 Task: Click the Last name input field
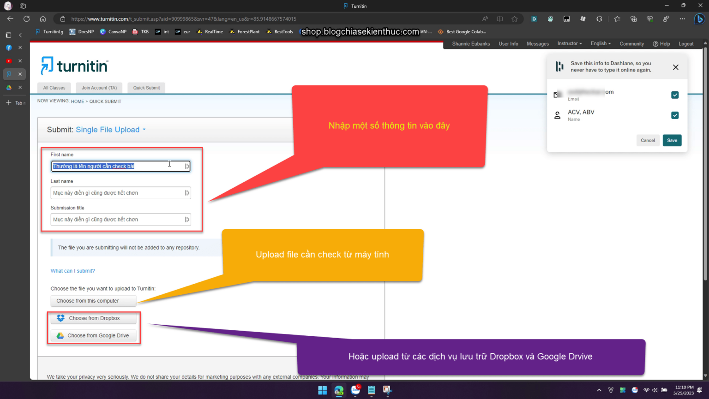(120, 193)
